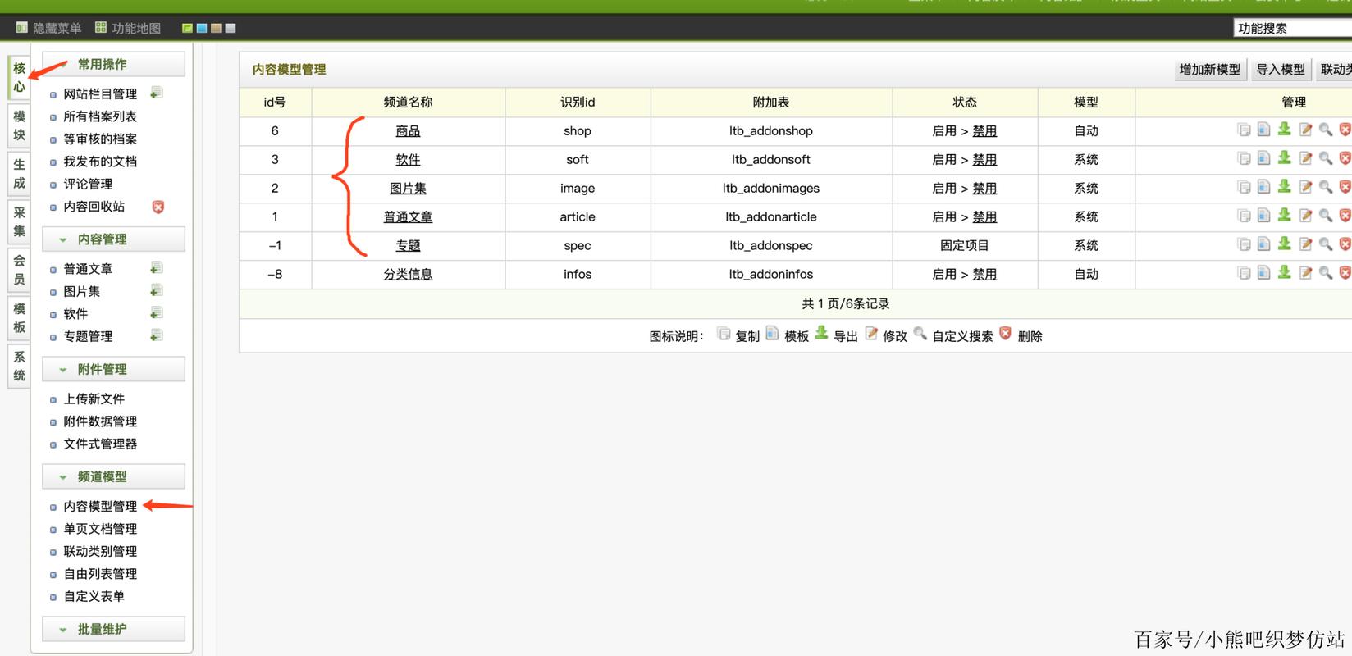The width and height of the screenshot is (1352, 656).
Task: Collapse the 内容管理 section
Action: pyautogui.click(x=113, y=239)
